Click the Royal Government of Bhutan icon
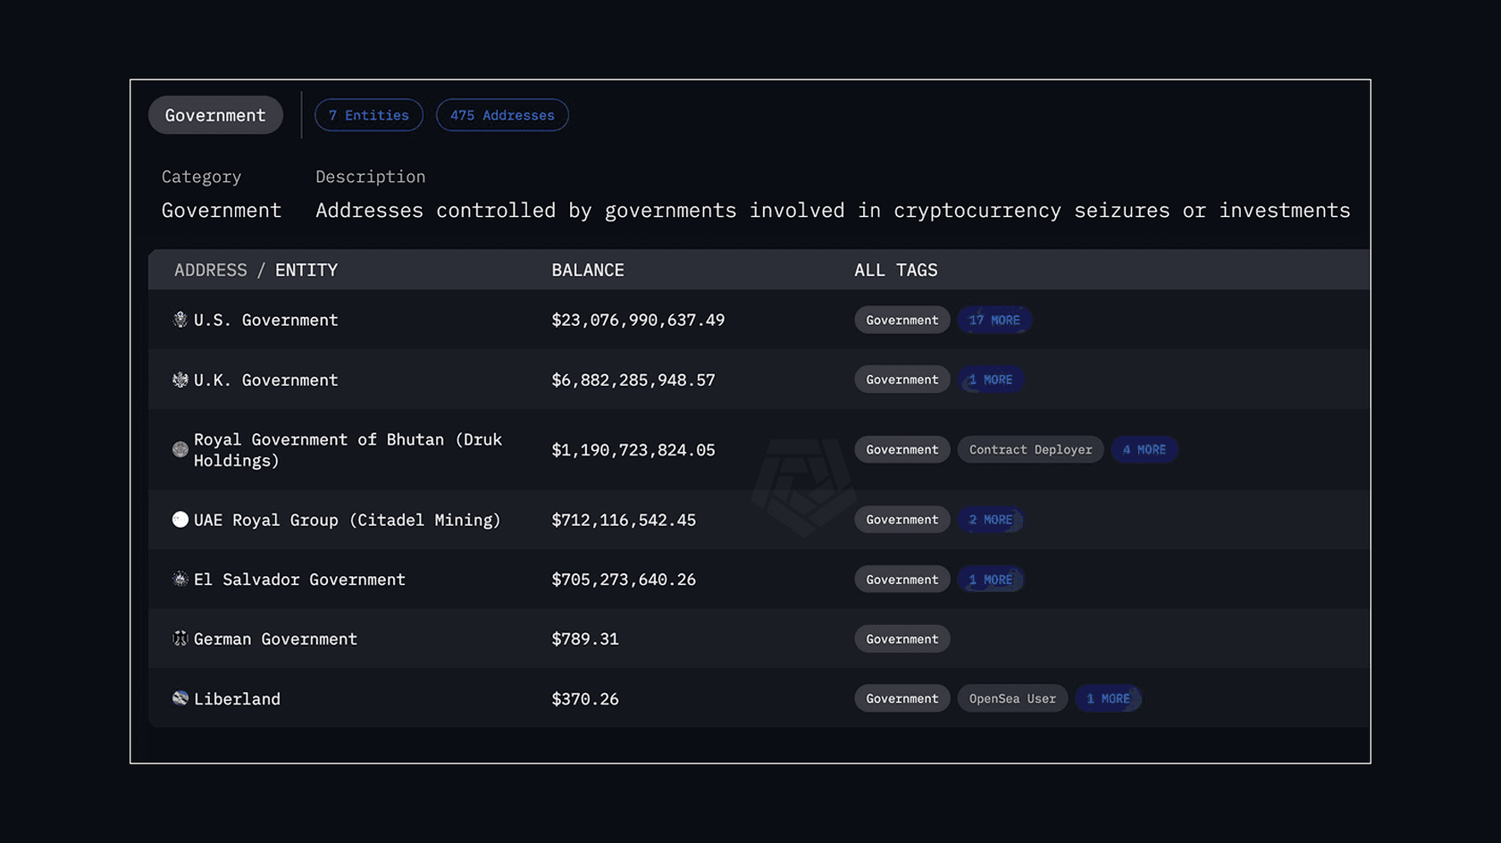The width and height of the screenshot is (1501, 843). point(180,449)
